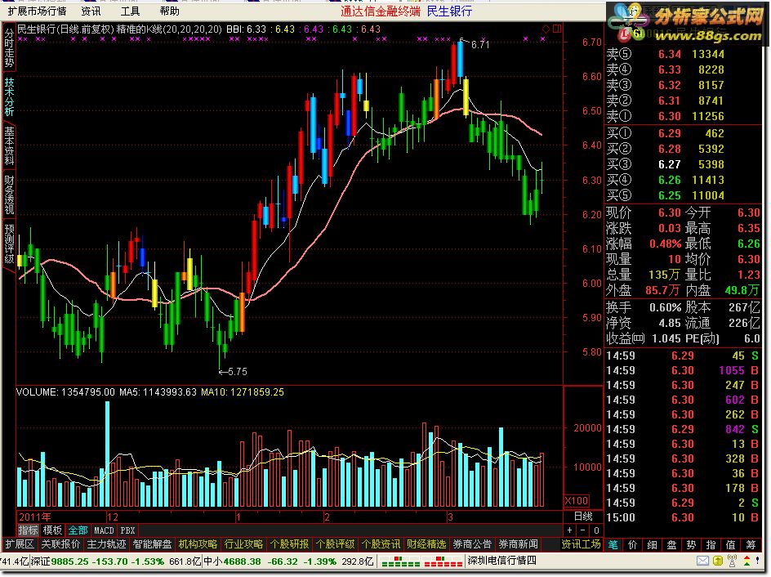Select the 筹 chip distribution tab
Image resolution: width=771 pixels, height=577 pixels.
click(x=751, y=544)
